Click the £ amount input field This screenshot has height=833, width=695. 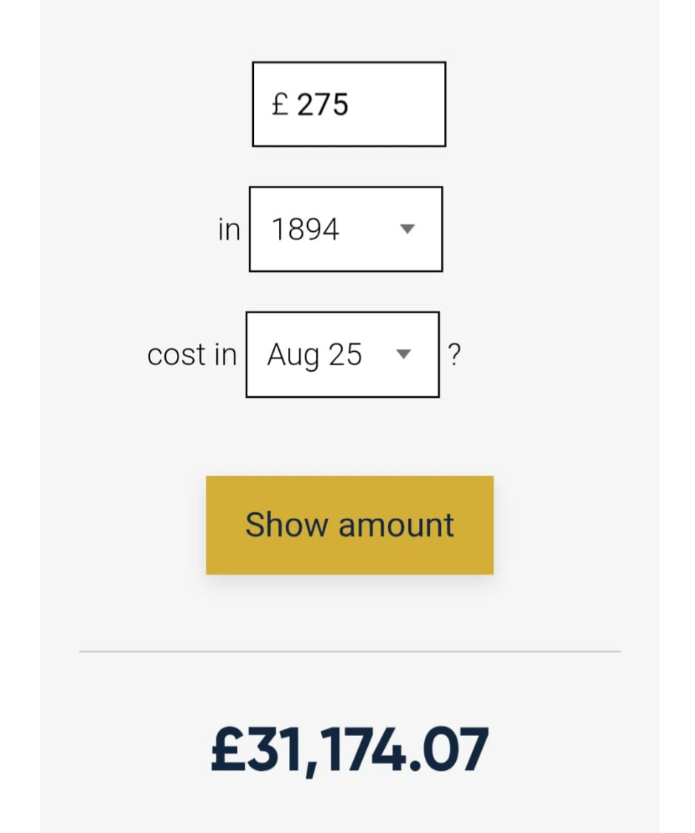click(x=349, y=104)
